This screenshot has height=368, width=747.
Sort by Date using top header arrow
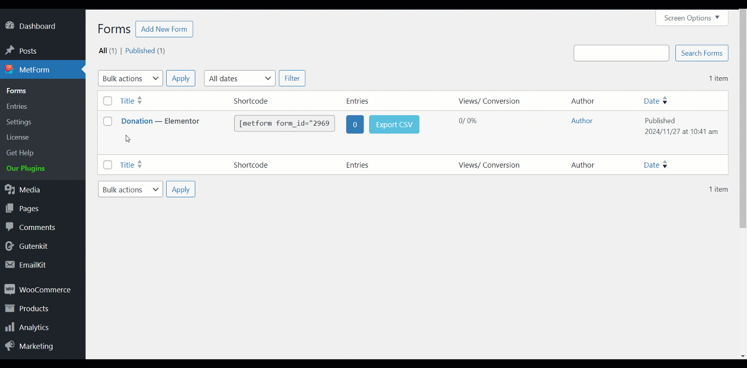pyautogui.click(x=665, y=101)
